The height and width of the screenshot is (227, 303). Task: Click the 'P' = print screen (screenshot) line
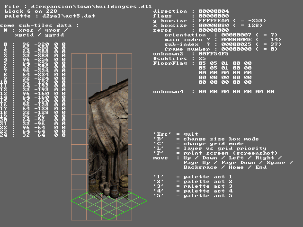click(x=215, y=153)
